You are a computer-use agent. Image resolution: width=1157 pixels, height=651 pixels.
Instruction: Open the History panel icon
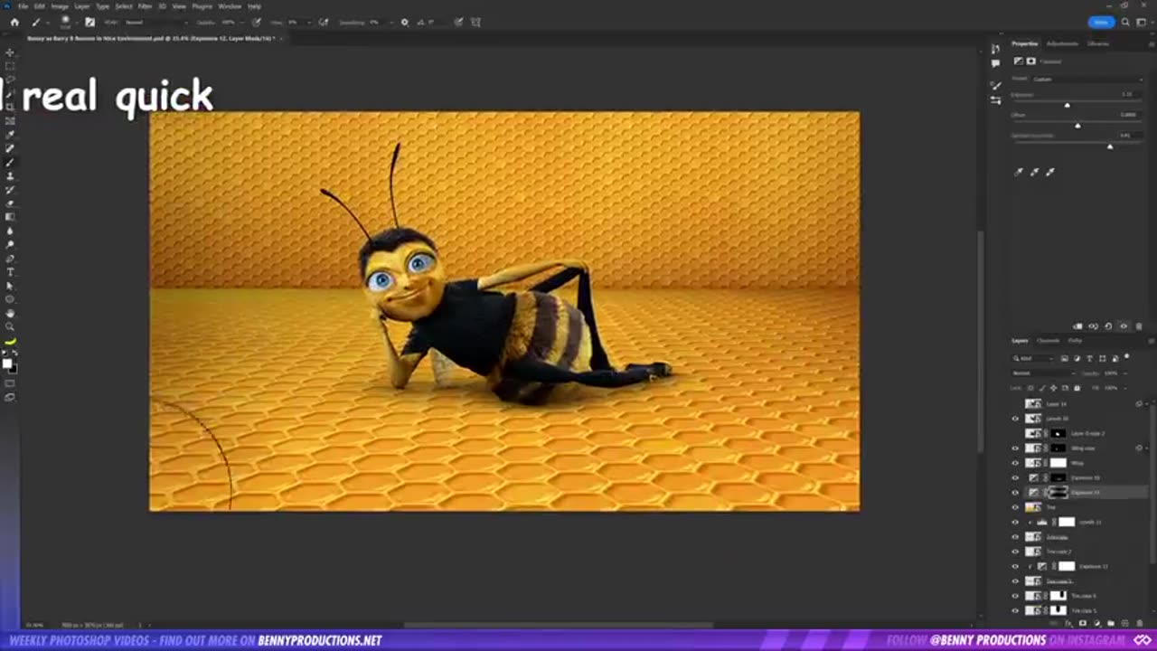pos(995,49)
